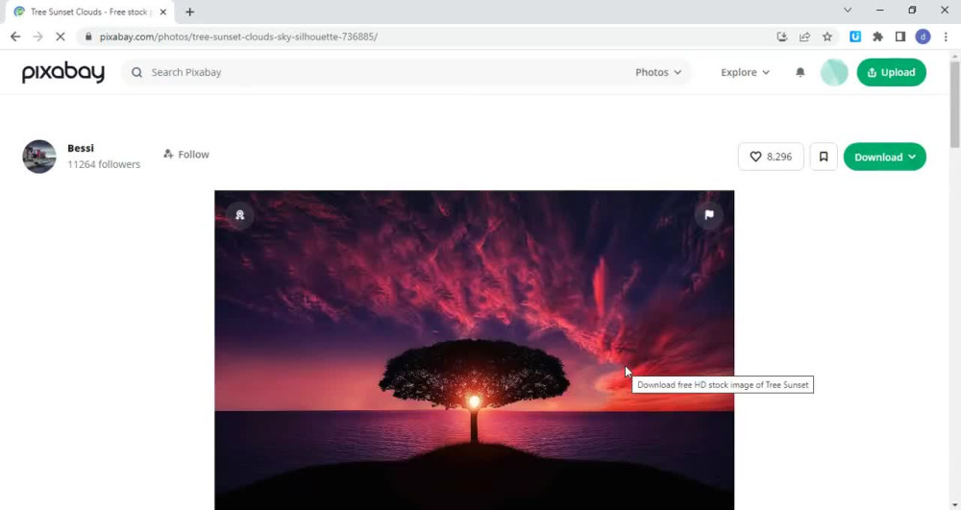The image size is (961, 510).
Task: Click the Pixabay logo
Action: pyautogui.click(x=63, y=72)
